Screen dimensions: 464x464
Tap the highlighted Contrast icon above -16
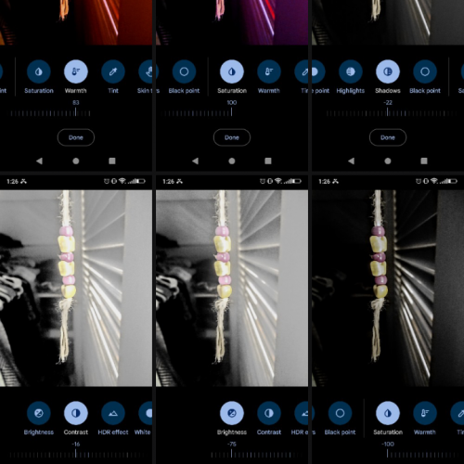pos(76,413)
